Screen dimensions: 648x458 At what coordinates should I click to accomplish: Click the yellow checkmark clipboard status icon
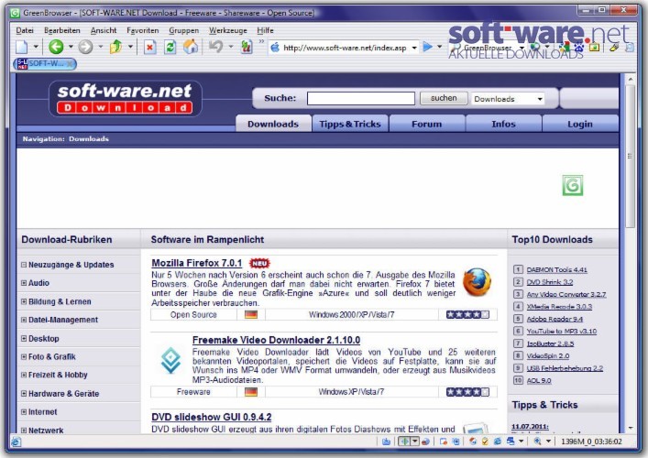(x=485, y=442)
